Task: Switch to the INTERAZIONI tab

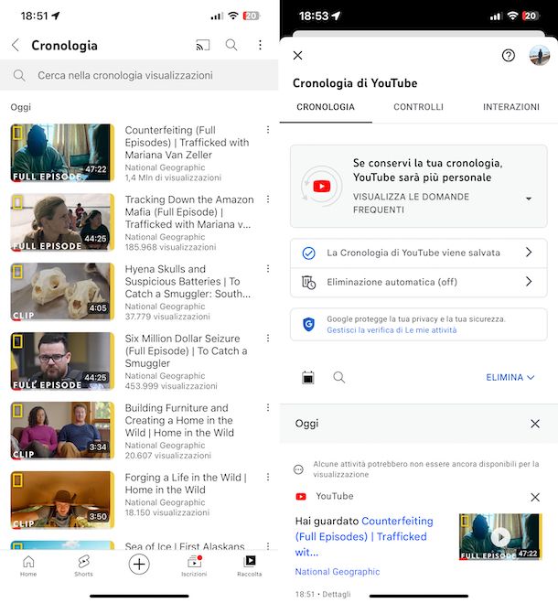Action: [x=511, y=107]
